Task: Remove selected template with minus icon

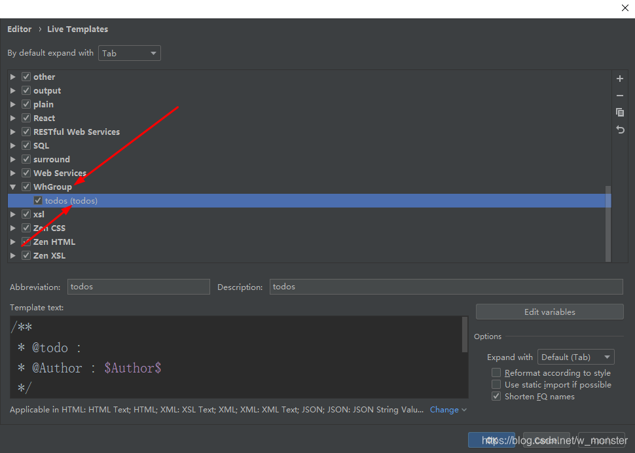Action: pos(619,96)
